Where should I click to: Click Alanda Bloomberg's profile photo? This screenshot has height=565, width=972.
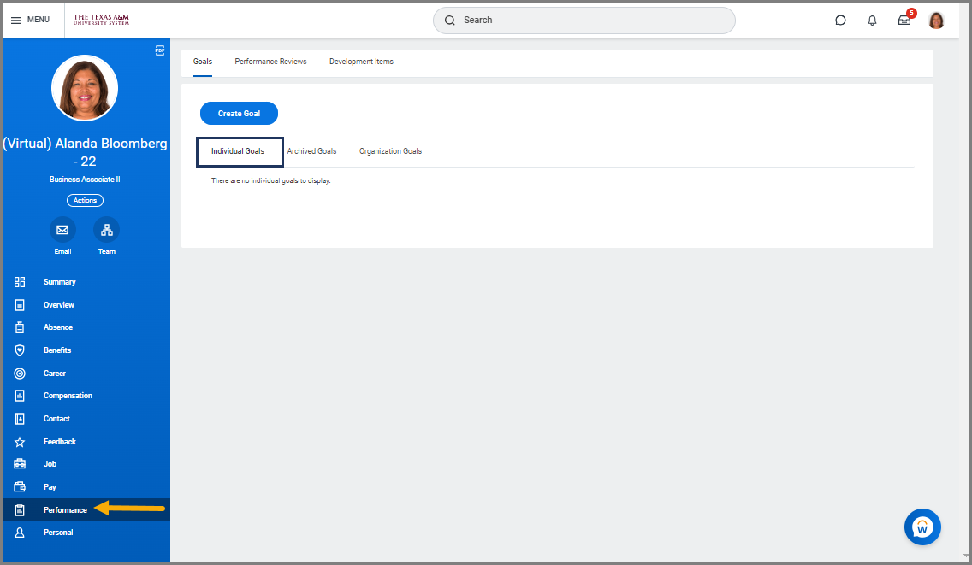(85, 88)
